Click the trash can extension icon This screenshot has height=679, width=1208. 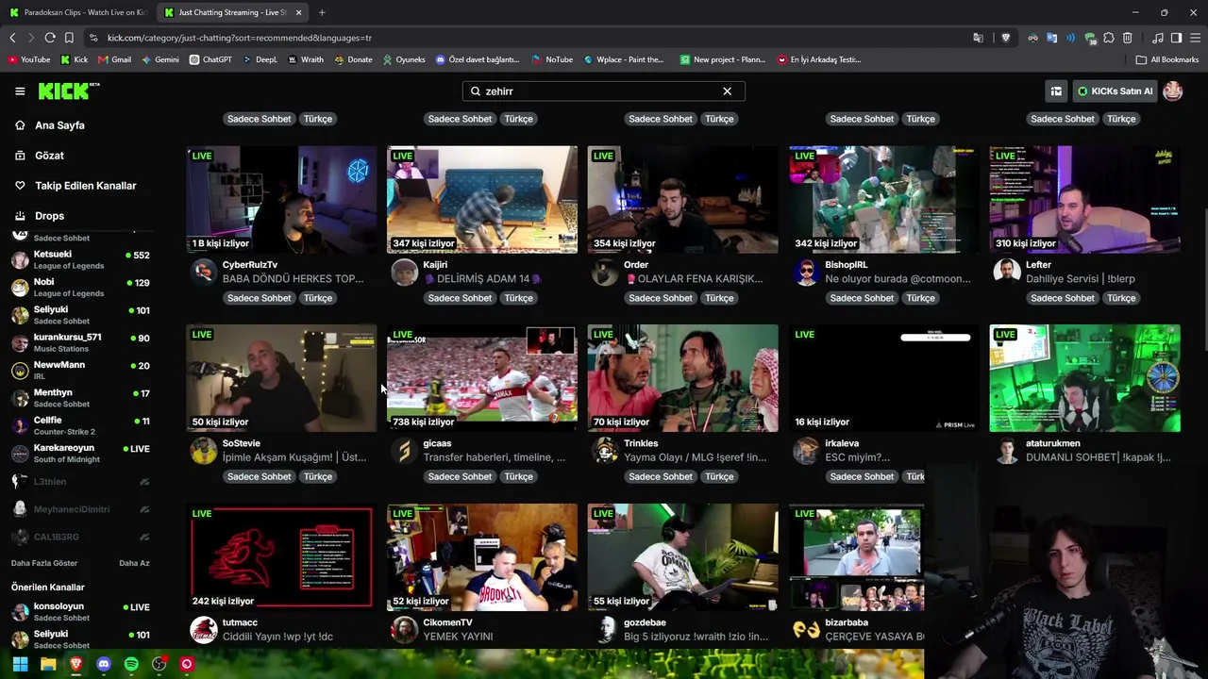coord(1128,38)
